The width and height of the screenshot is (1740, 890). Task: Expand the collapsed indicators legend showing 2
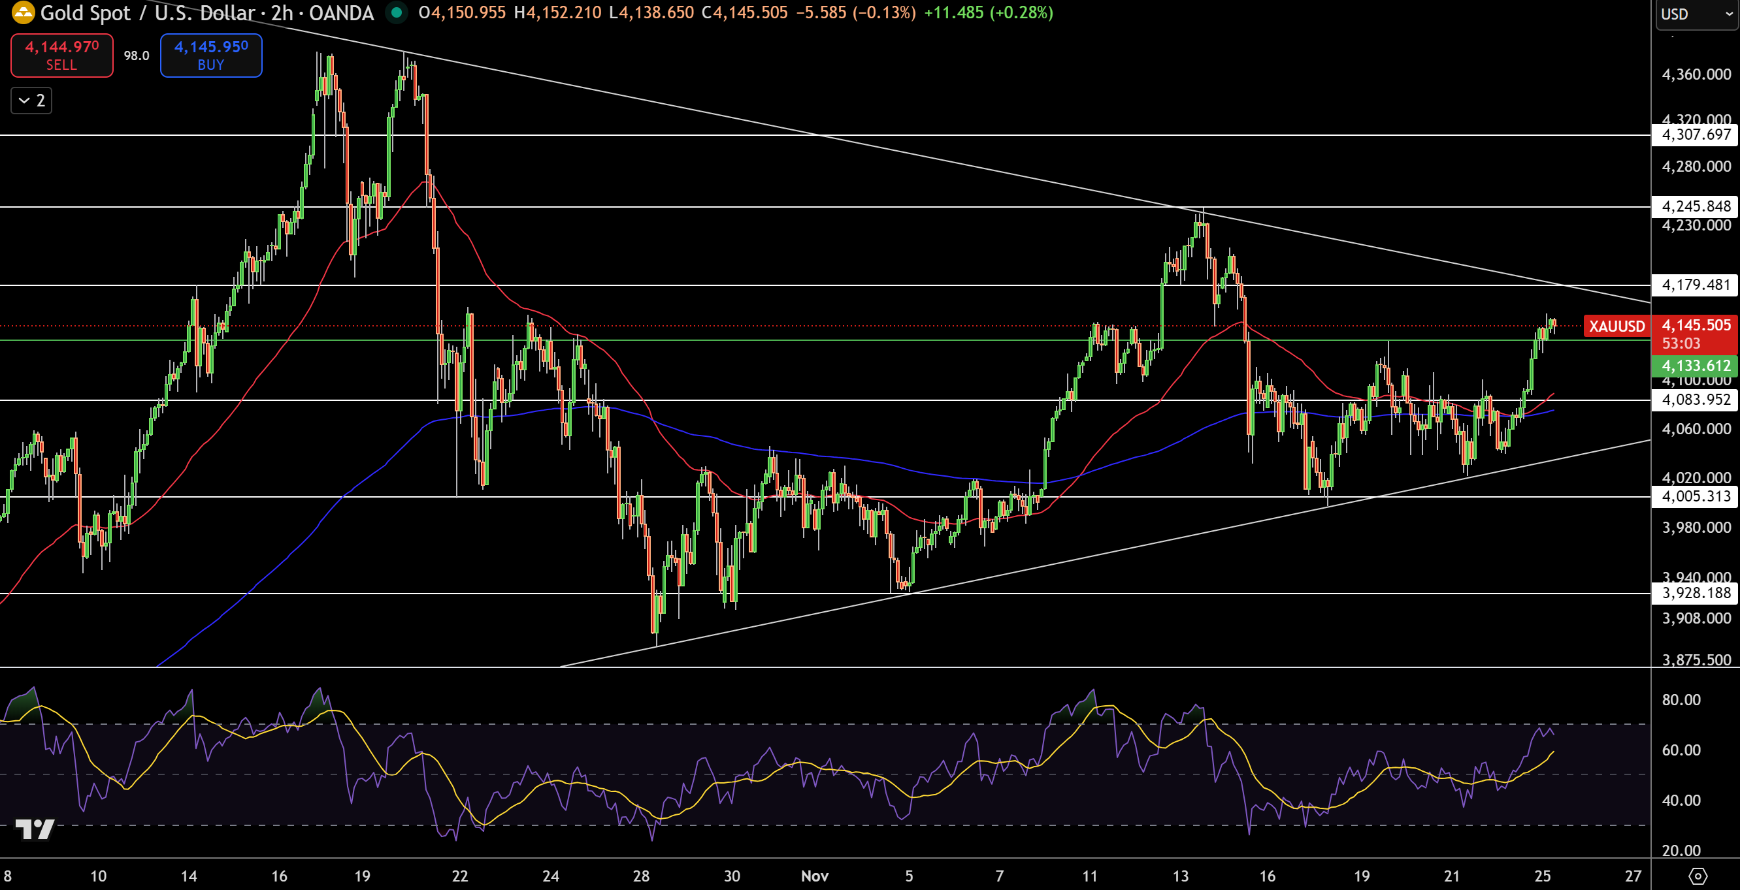tap(31, 101)
